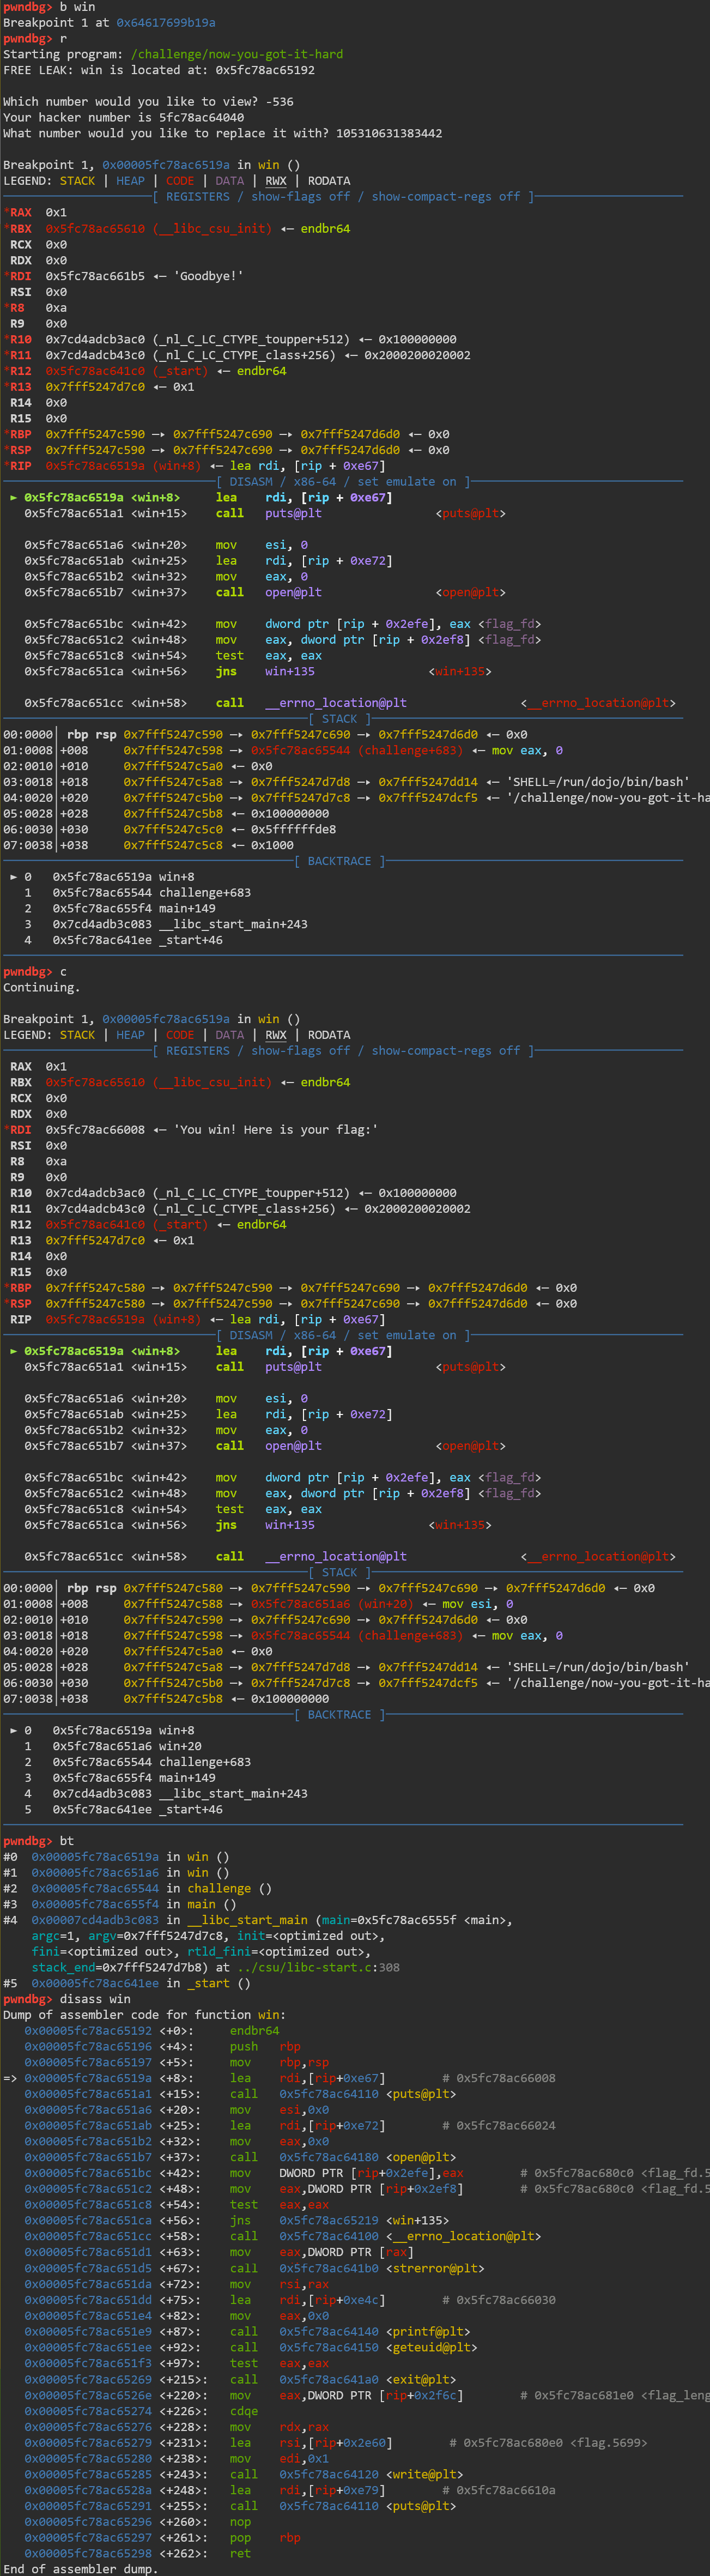Select the 'push rbp' instruction
The height and width of the screenshot is (2576, 710).
coord(265,2046)
